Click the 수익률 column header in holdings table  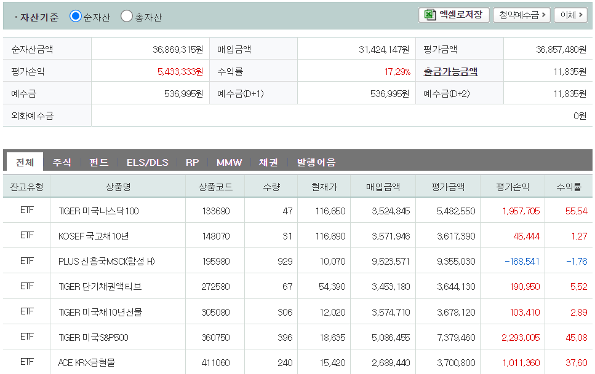(x=569, y=187)
